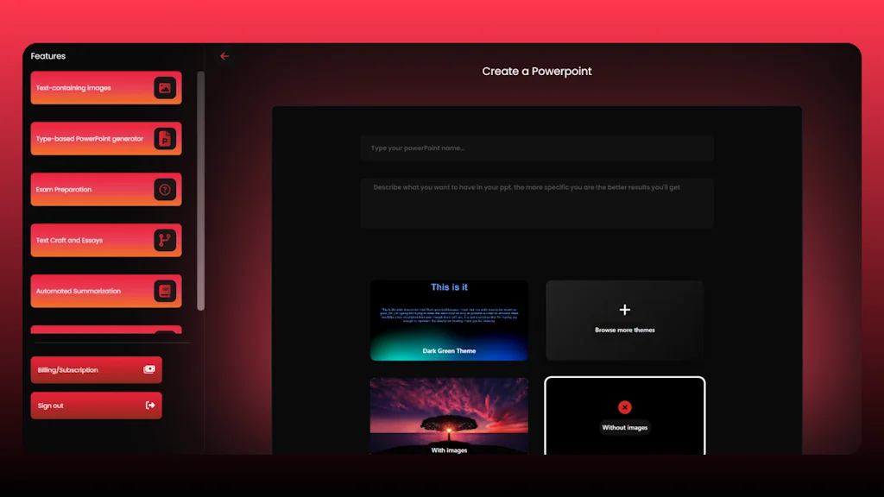Select the PowerPoint file icon beside Type-based generator
This screenshot has height=497, width=884.
(x=164, y=138)
